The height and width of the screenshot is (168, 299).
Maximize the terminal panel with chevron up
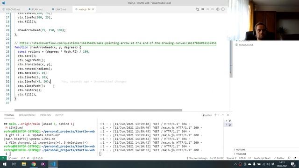tap(223, 115)
